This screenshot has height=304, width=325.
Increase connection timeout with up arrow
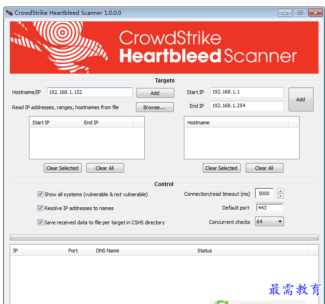pos(280,191)
